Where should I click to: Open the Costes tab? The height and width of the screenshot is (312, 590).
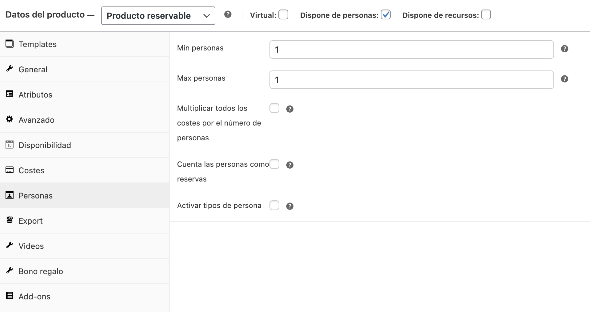pyautogui.click(x=31, y=170)
